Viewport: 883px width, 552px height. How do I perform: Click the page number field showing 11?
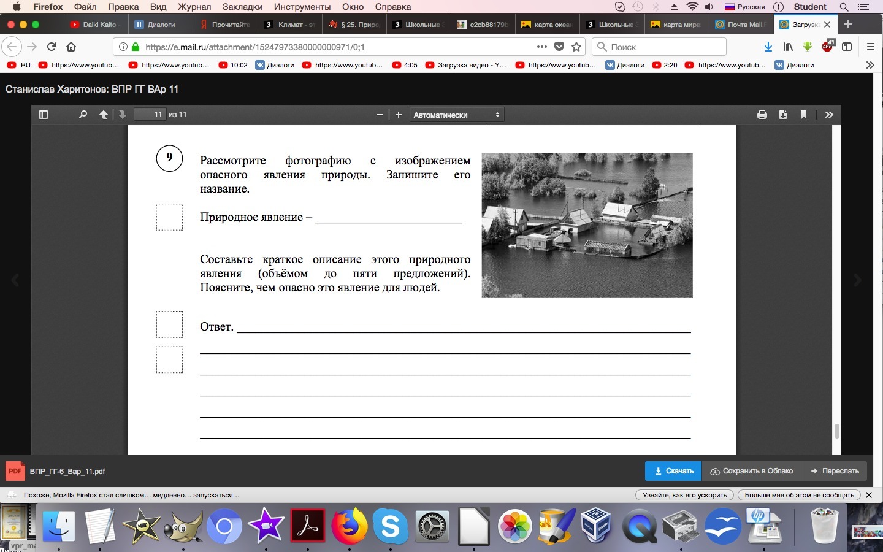click(x=151, y=115)
